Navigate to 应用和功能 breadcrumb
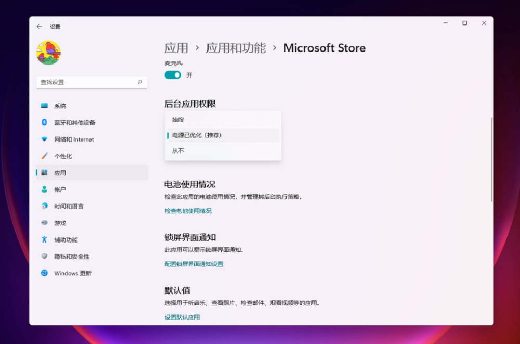Screen dimensions: 520x344 236,48
